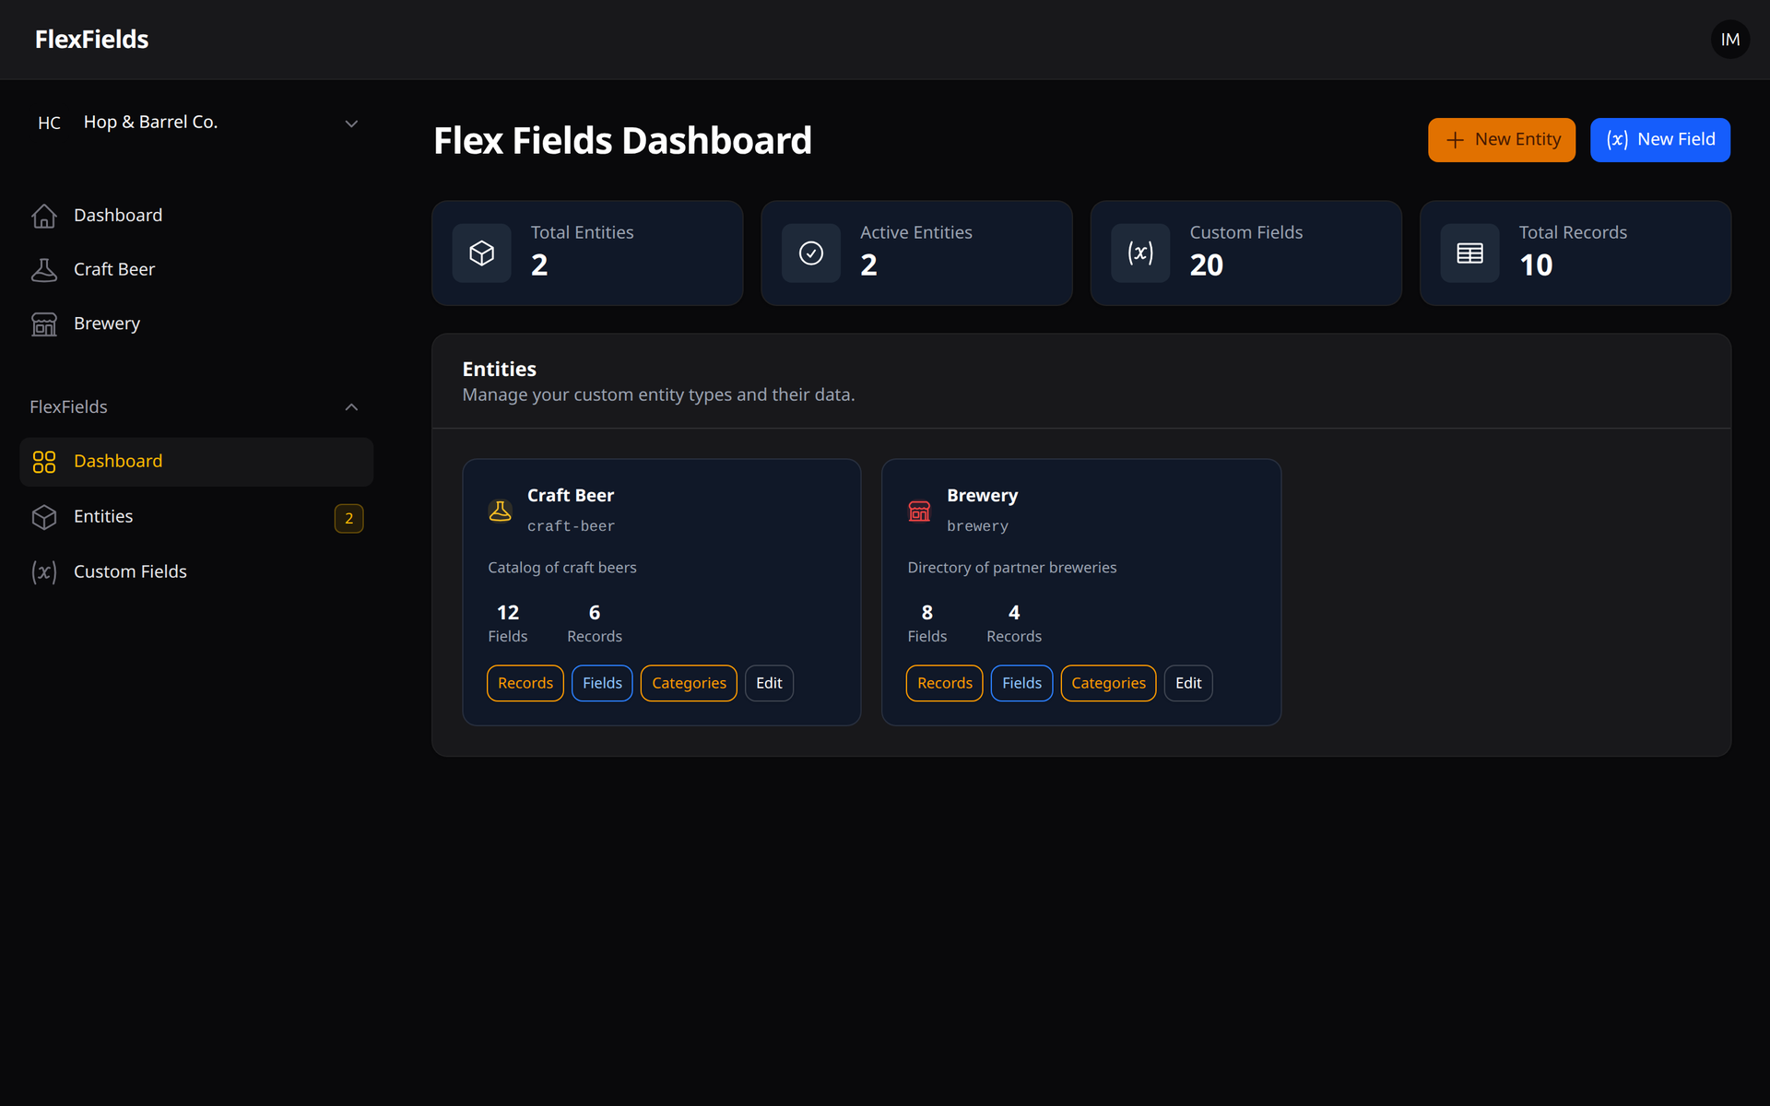Screen dimensions: 1770x1106
Task: Click the Custom Fields value 20
Action: [x=1206, y=265]
